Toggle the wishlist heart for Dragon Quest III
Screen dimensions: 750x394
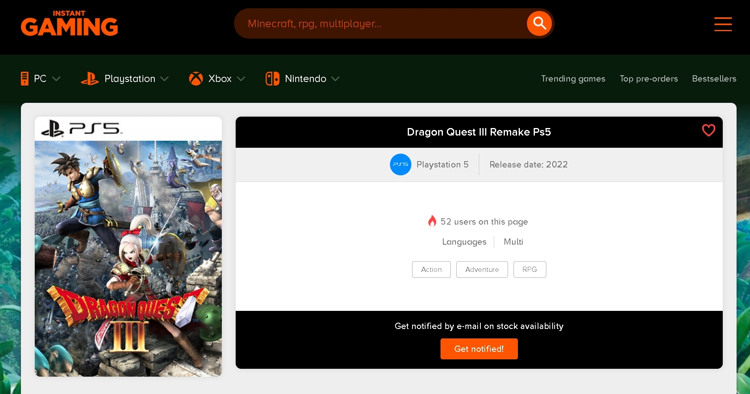(x=709, y=130)
